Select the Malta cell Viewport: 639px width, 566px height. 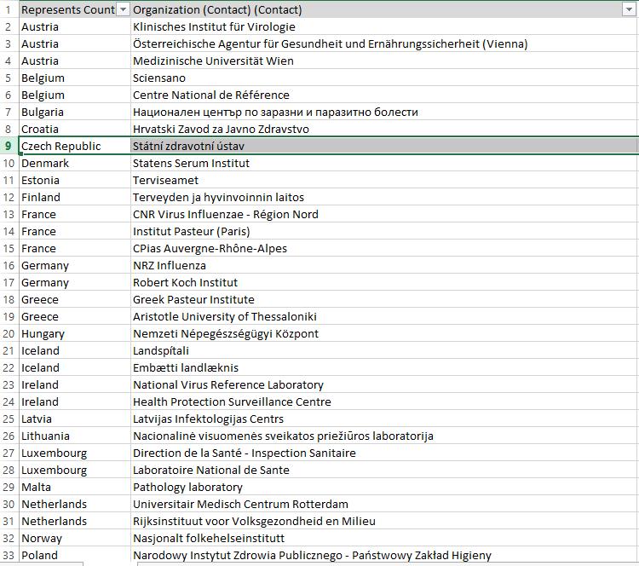[x=75, y=487]
